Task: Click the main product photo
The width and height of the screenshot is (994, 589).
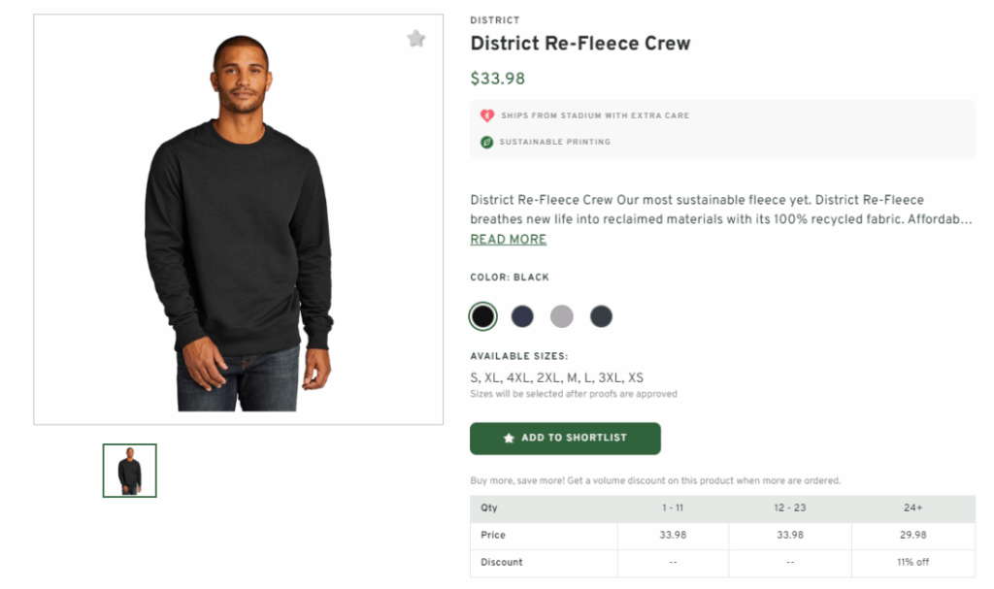Action: pos(237,218)
